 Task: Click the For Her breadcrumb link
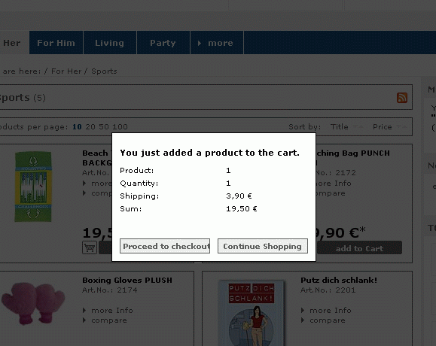(x=66, y=71)
